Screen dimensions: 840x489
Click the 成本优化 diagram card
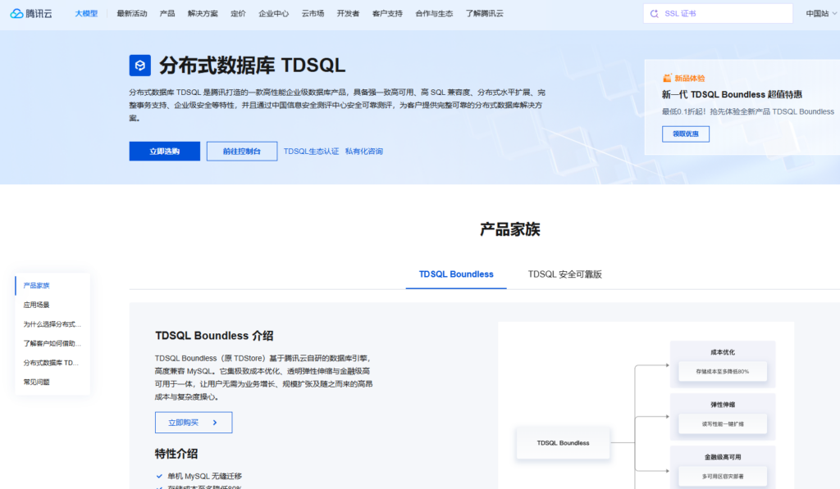(723, 364)
